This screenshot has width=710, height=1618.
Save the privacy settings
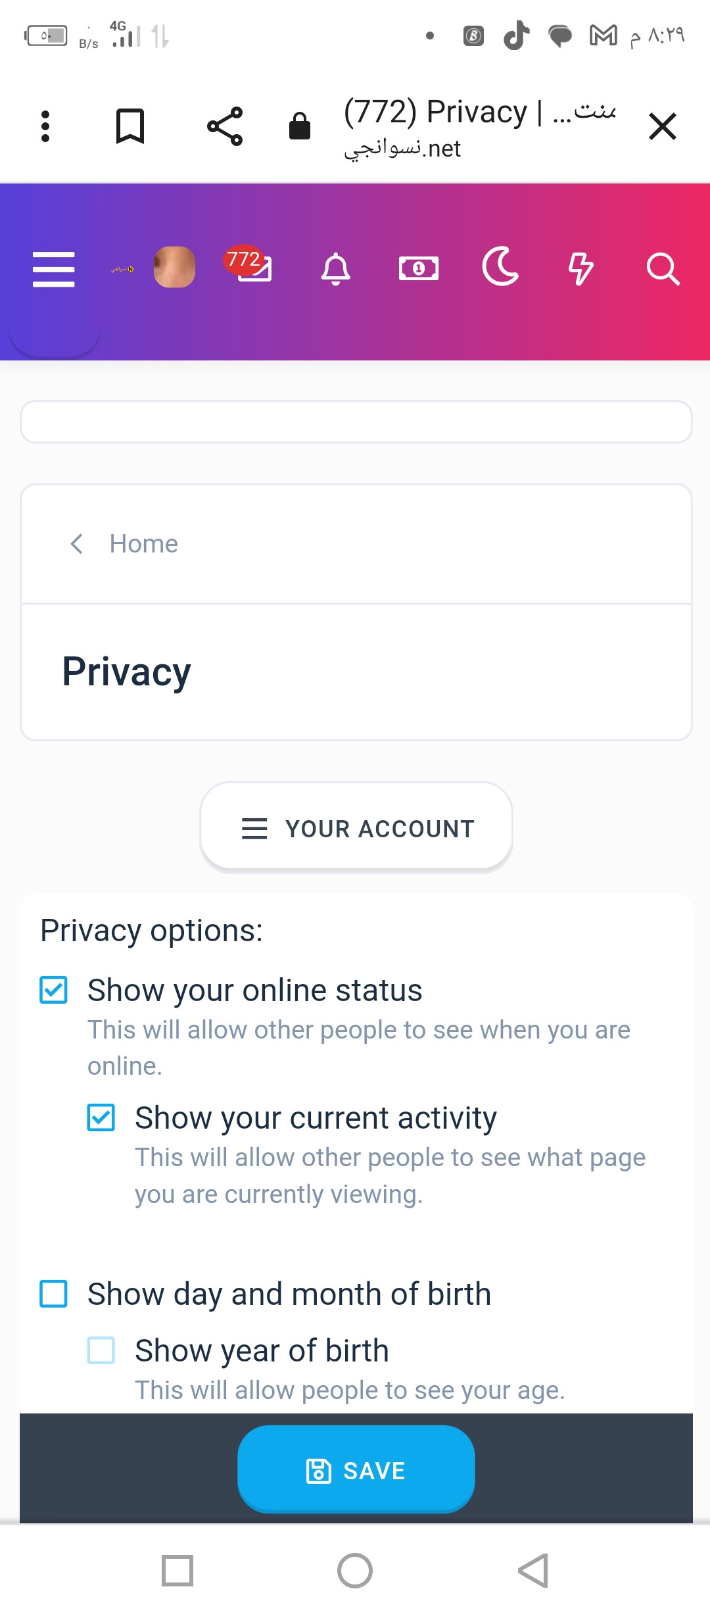coord(356,1470)
